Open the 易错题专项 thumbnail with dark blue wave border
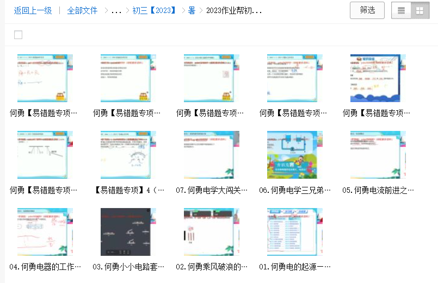This screenshot has width=438, height=283. click(x=378, y=78)
